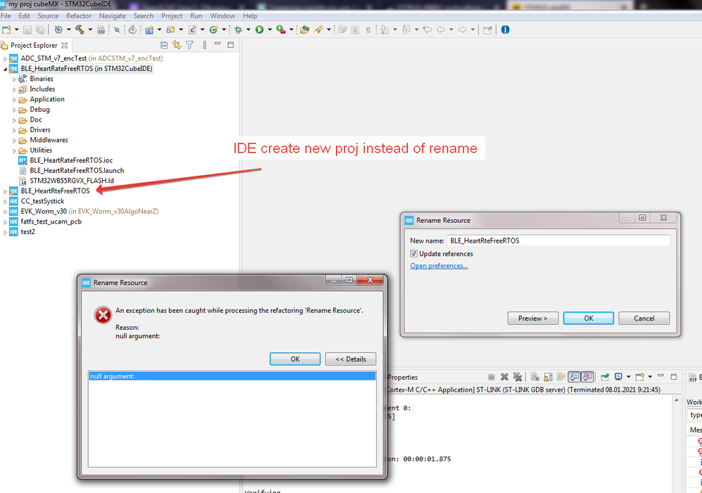Toggle Show Console on standard output

(x=575, y=377)
